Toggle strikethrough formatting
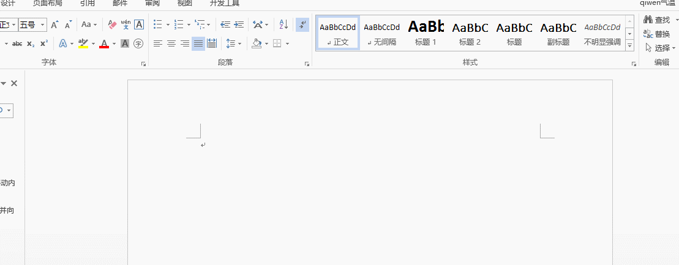The height and width of the screenshot is (265, 679). click(x=17, y=43)
